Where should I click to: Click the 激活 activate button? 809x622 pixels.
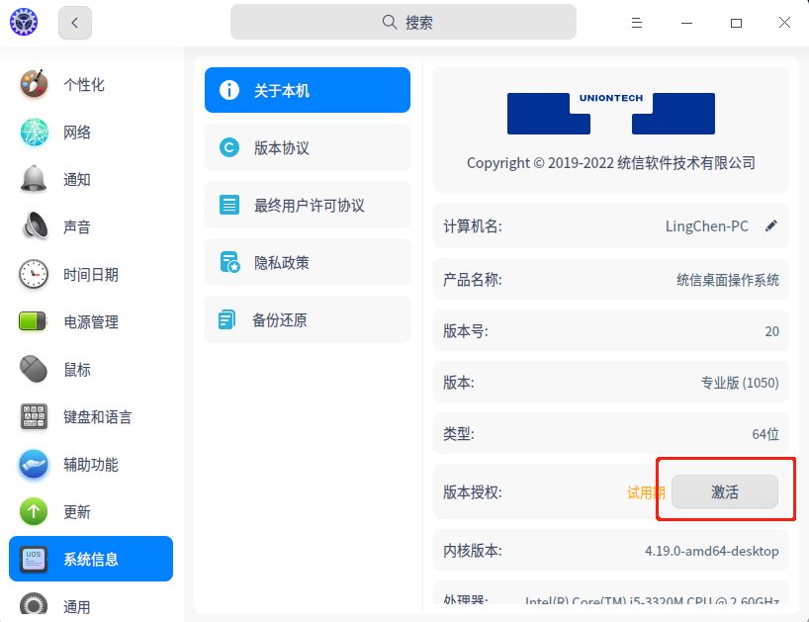point(724,492)
